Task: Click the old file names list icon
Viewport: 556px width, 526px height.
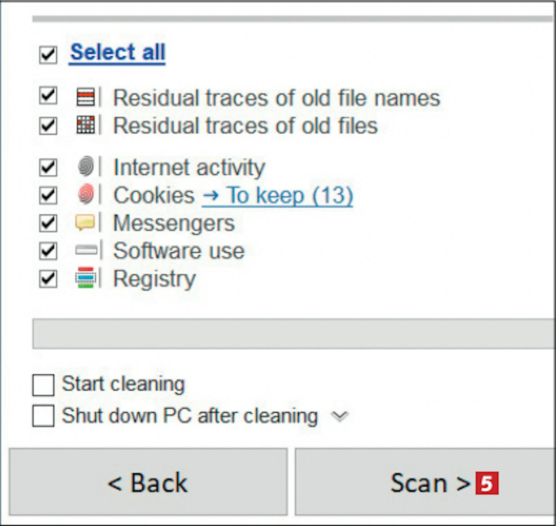Action: point(86,97)
